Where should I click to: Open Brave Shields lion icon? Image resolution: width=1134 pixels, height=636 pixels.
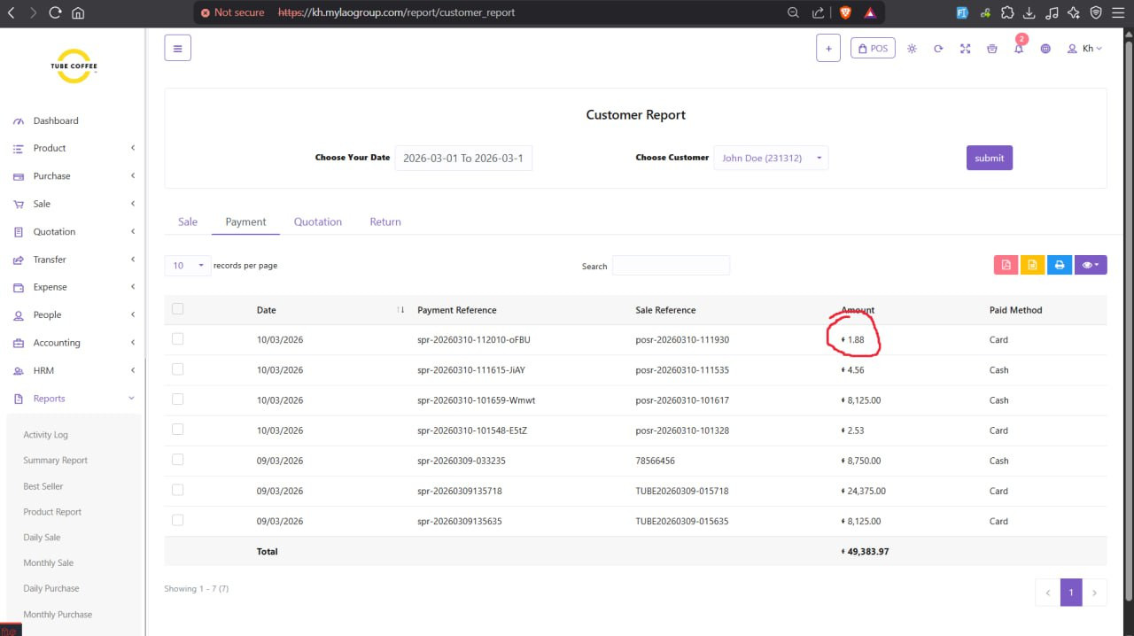pyautogui.click(x=845, y=12)
